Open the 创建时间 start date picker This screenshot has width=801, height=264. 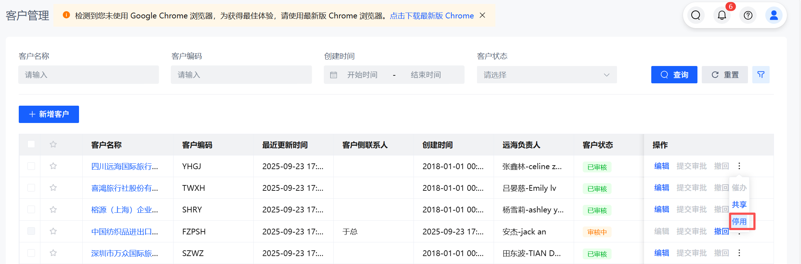[x=362, y=75]
